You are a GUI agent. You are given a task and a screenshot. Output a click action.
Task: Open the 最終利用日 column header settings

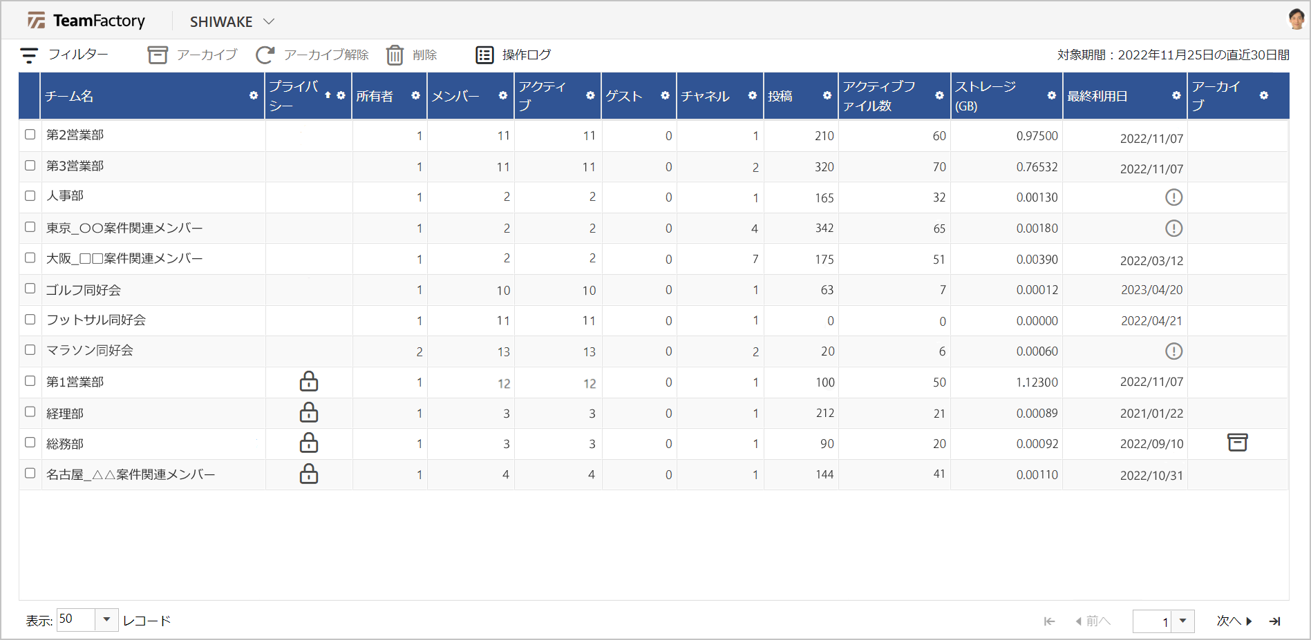[x=1176, y=96]
